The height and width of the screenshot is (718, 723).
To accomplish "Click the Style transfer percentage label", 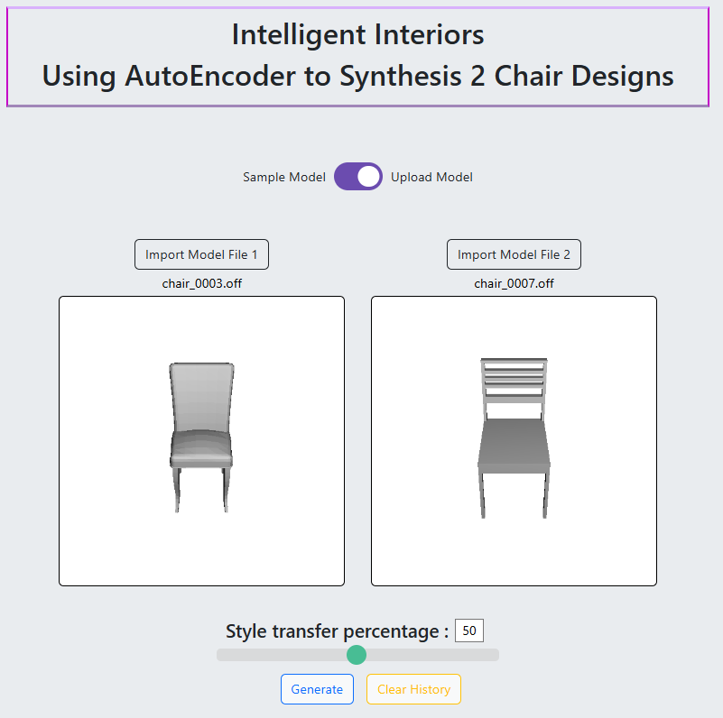I will point(337,631).
